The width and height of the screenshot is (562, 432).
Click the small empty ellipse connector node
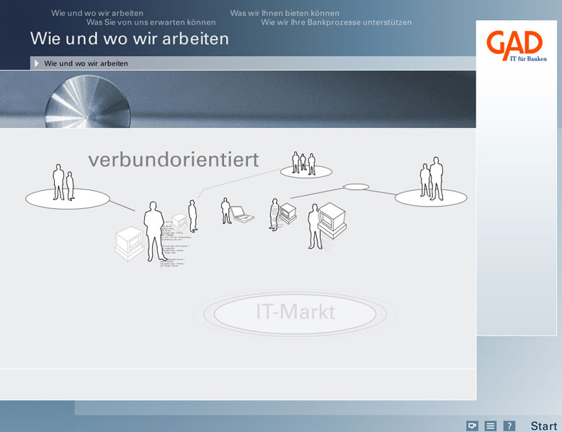click(x=356, y=187)
